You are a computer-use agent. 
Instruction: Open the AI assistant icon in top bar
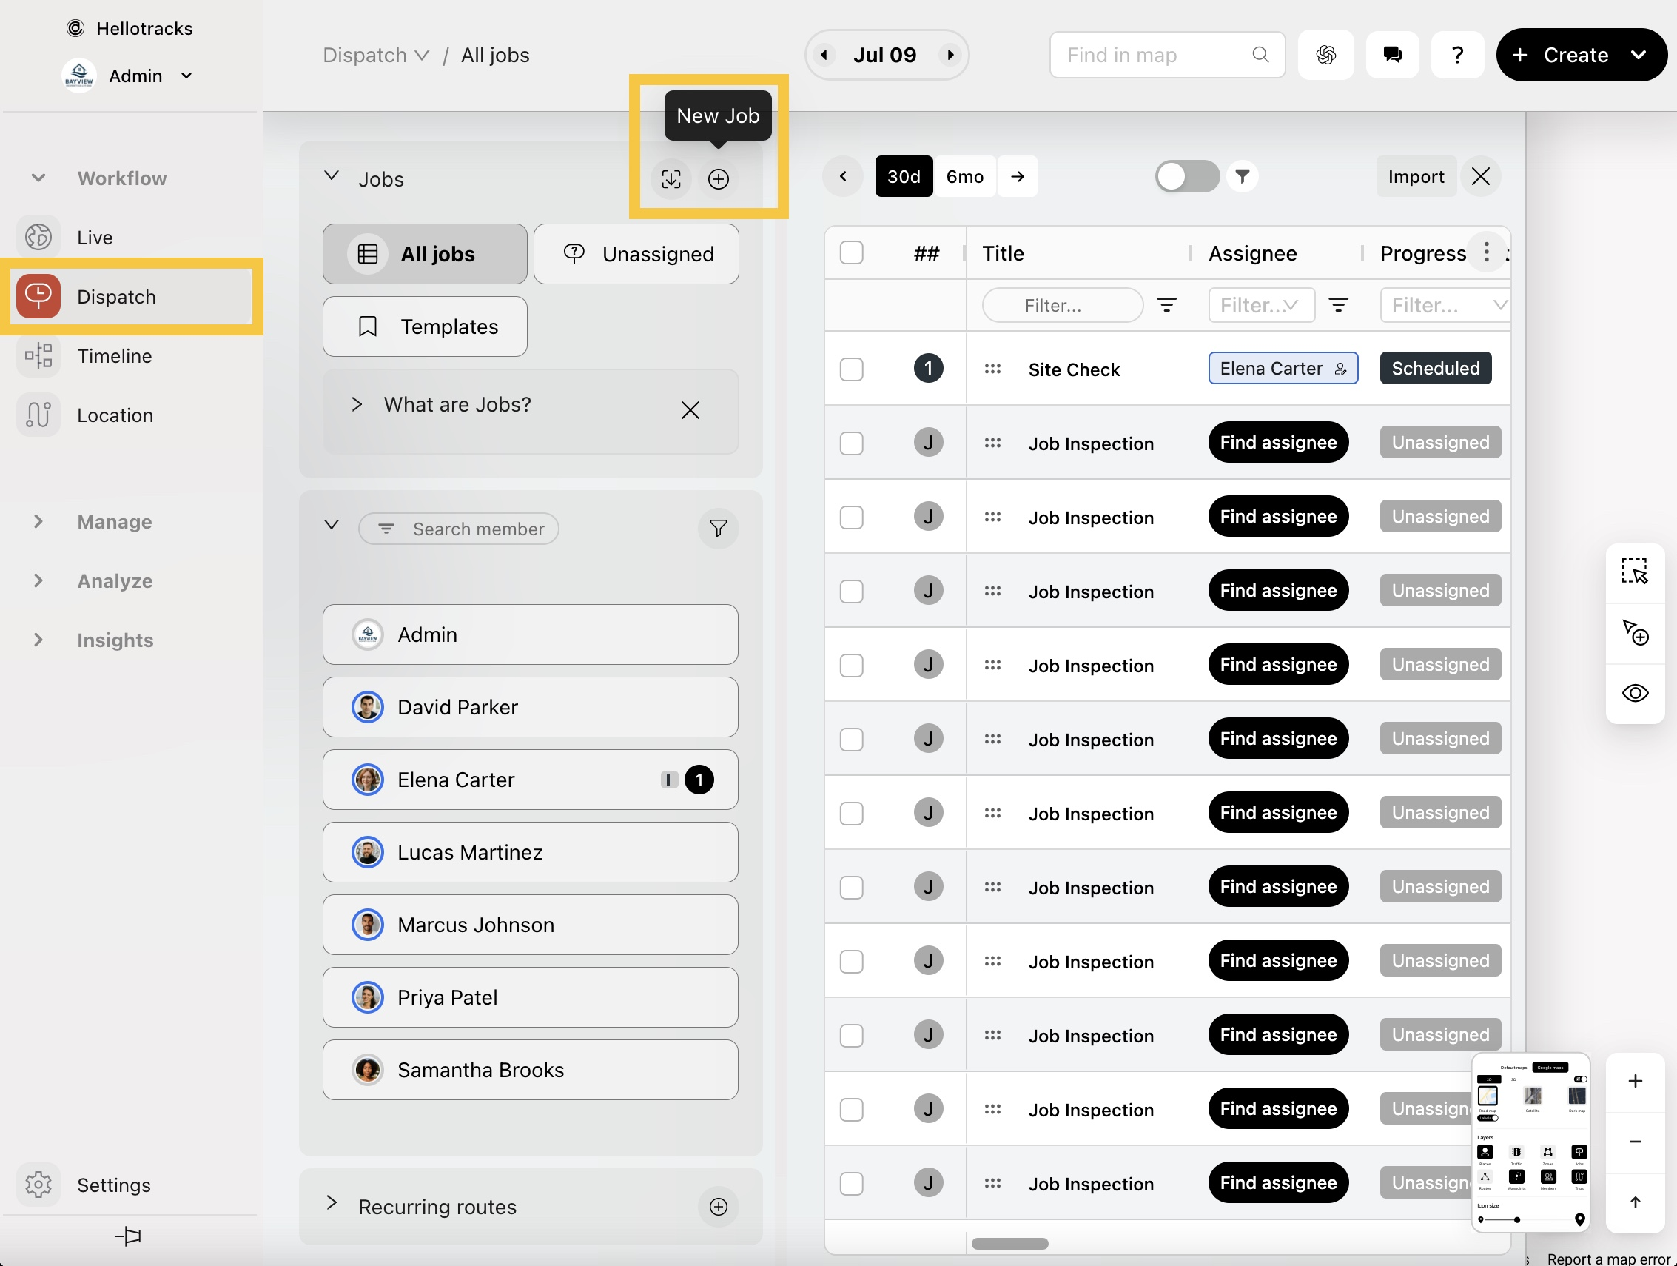point(1325,55)
